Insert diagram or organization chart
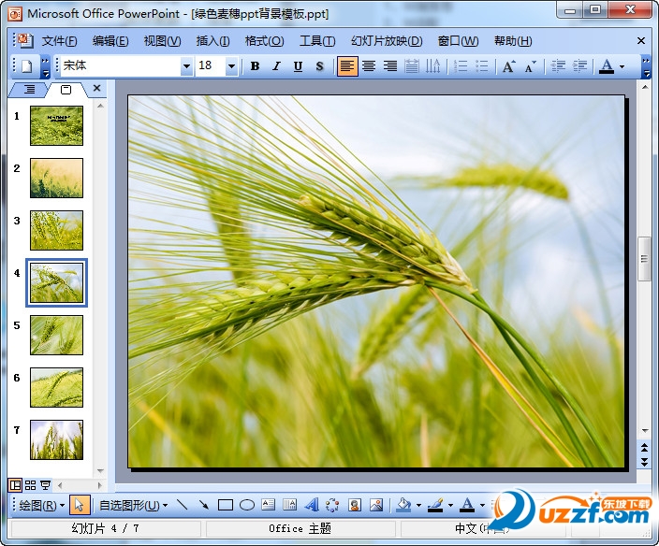The image size is (659, 546). click(x=332, y=505)
